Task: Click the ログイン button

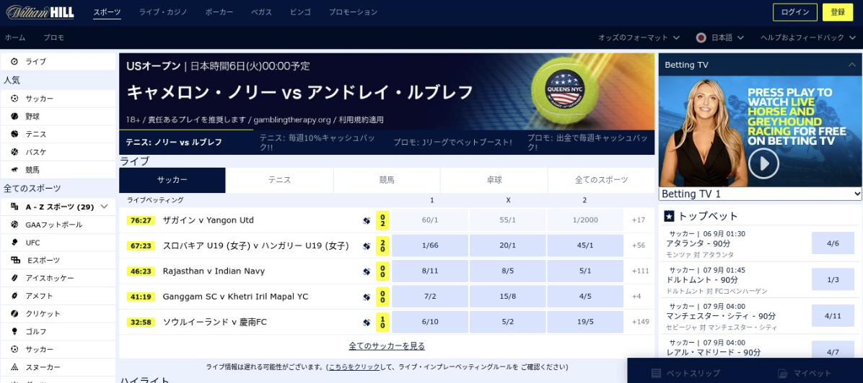Action: [x=794, y=12]
